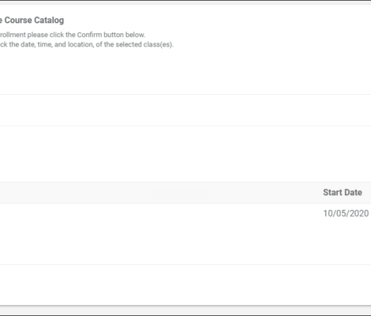Click the gray table header row

pos(185,193)
